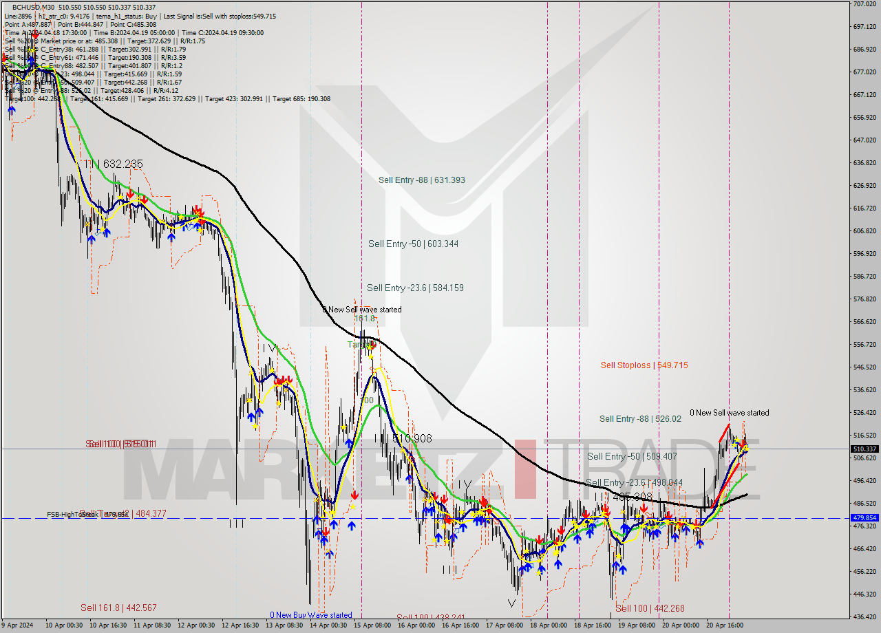Viewport: 881px width, 633px height.
Task: Click the 'Sell Stoploss | 549.715' red label
Action: (x=644, y=365)
